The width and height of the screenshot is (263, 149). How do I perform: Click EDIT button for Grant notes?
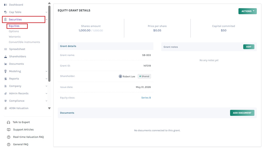coord(249,47)
